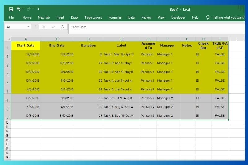The width and height of the screenshot is (248, 165).
Task: Select the View tab
Action: (161, 17)
